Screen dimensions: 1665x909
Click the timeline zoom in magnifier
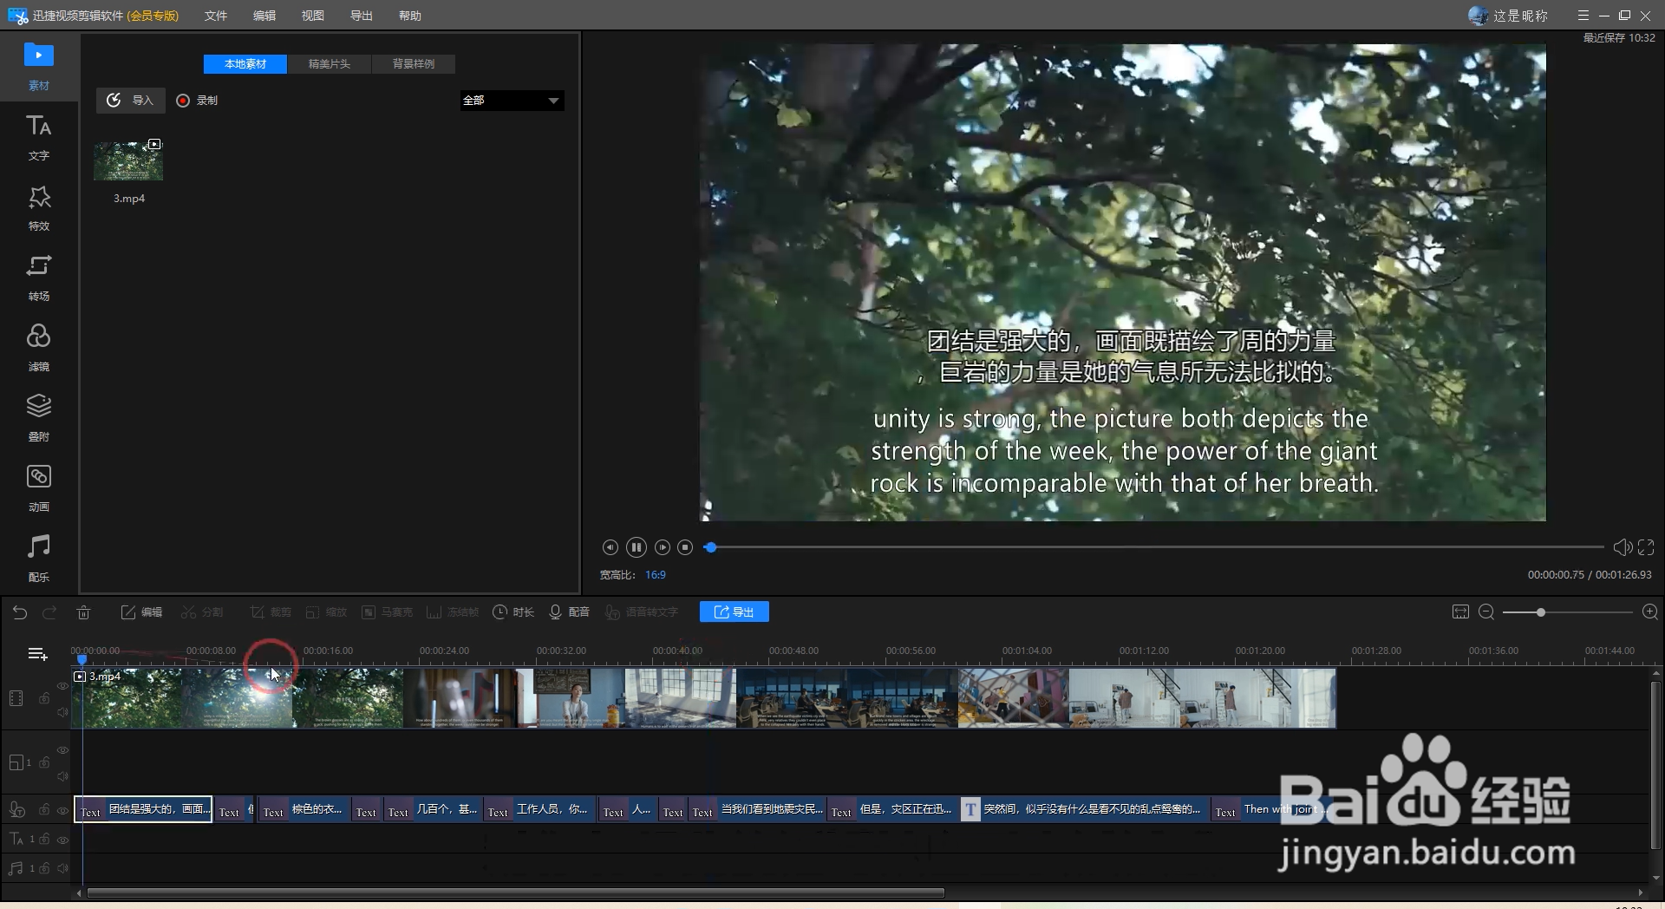pos(1650,612)
